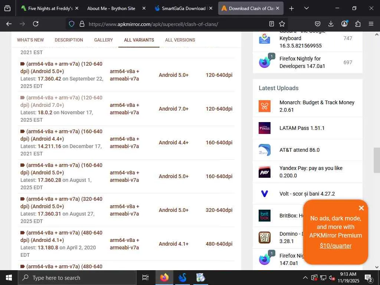The height and width of the screenshot is (285, 380).
Task: Click the AT&T attend app icon
Action: (264, 150)
